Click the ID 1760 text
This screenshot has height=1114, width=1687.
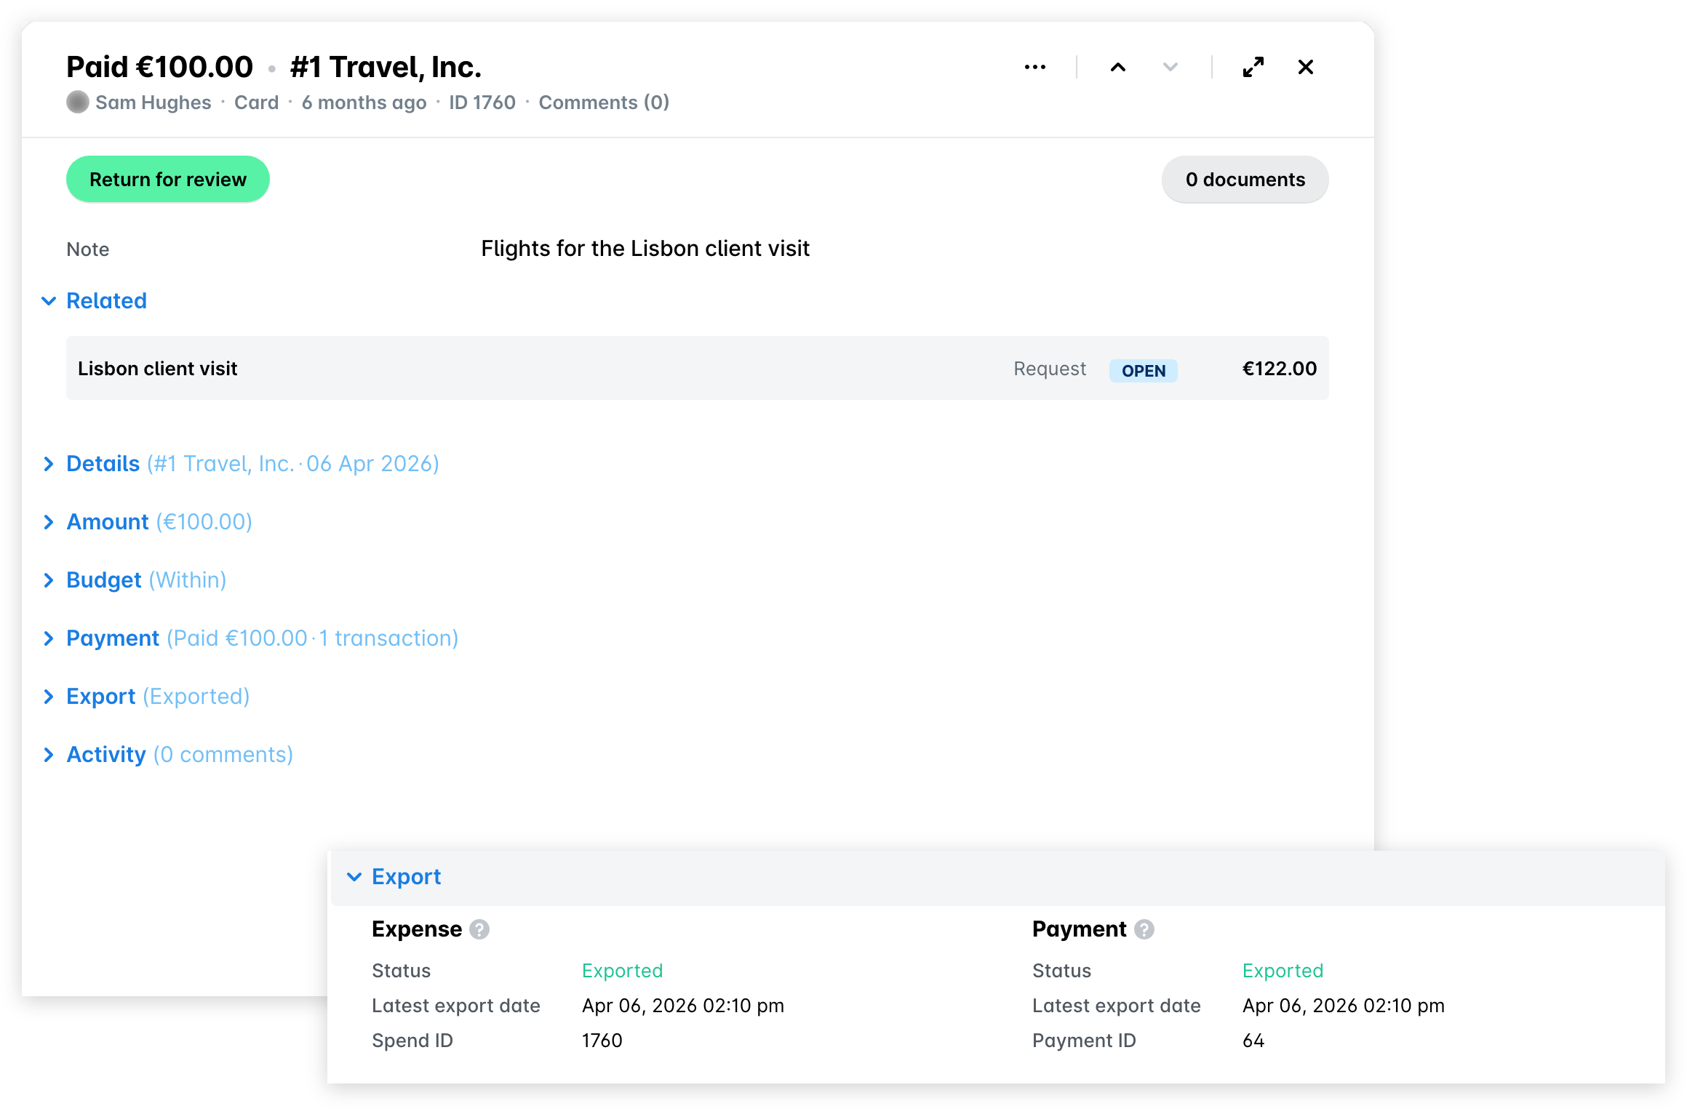tap(482, 103)
